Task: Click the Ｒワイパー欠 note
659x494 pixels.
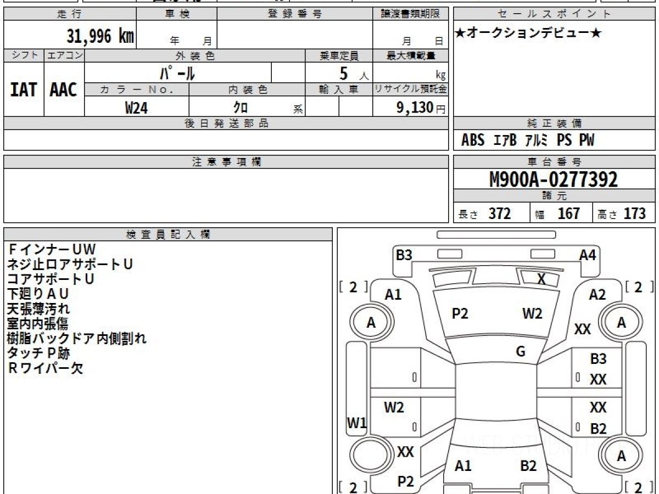Action: tap(45, 368)
